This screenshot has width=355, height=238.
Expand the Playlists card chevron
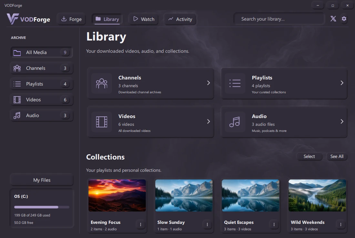(x=342, y=83)
